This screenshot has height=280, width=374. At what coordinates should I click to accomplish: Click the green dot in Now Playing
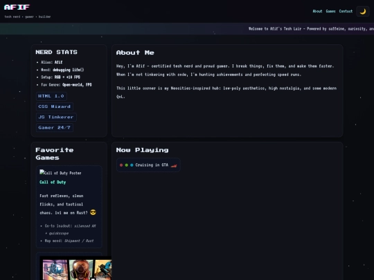click(x=127, y=165)
